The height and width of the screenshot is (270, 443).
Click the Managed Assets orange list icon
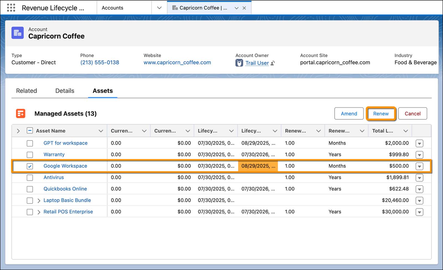[x=21, y=113]
